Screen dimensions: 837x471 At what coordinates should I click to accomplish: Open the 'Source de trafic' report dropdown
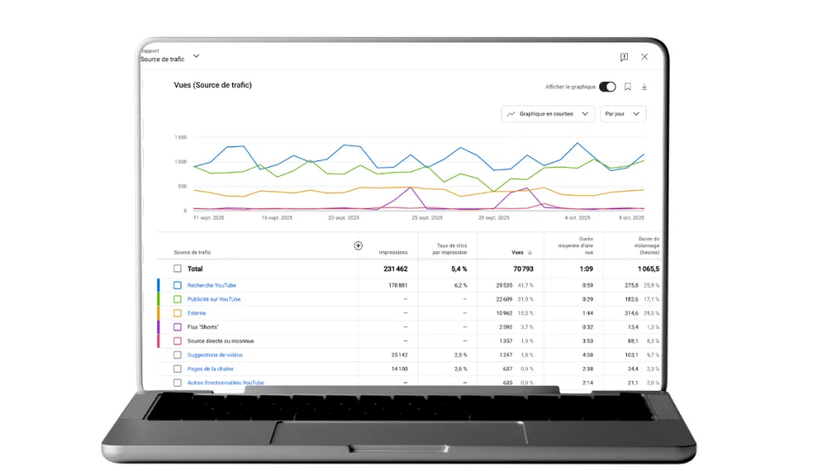(196, 56)
